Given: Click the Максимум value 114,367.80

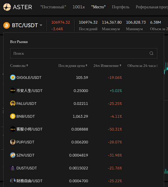Looking at the screenshot, I should click(112, 22).
